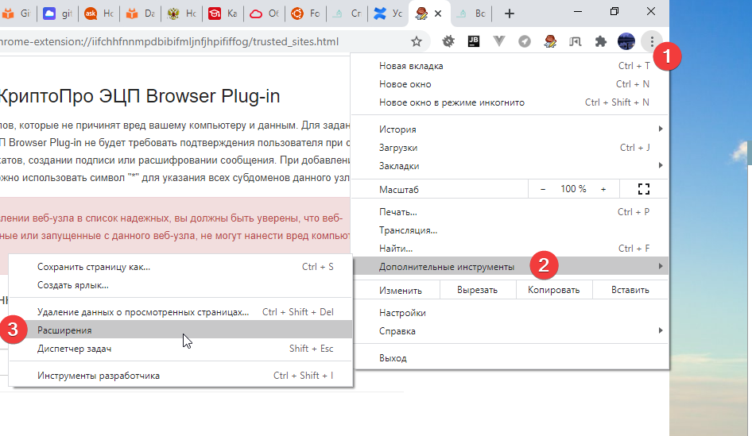Close the active CryptoPro tab
The image size is (752, 436).
tap(438, 14)
